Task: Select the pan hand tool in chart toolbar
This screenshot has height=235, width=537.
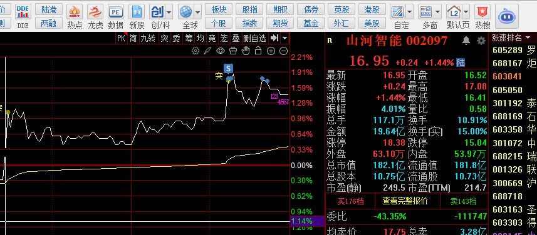Action: point(246,51)
